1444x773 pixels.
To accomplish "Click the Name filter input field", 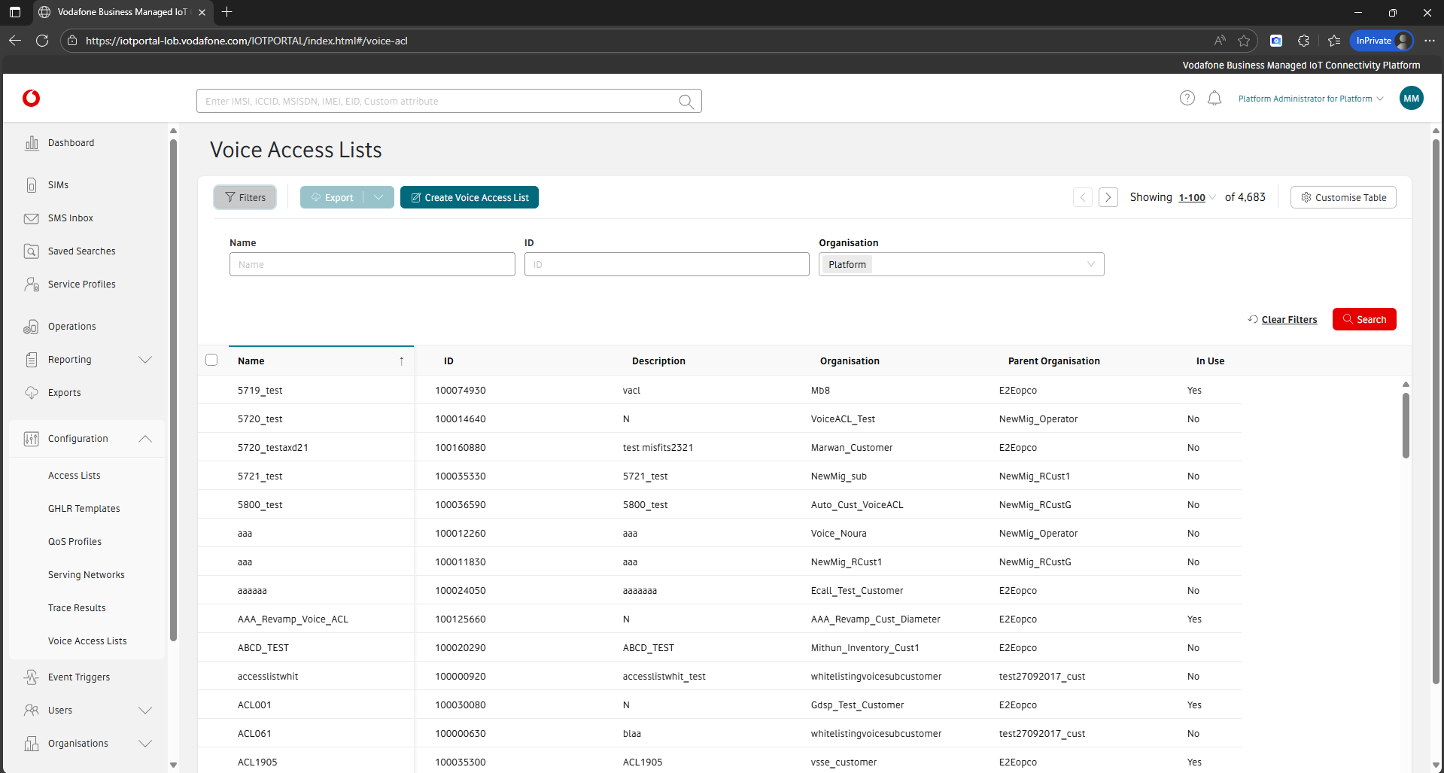I will [x=372, y=264].
